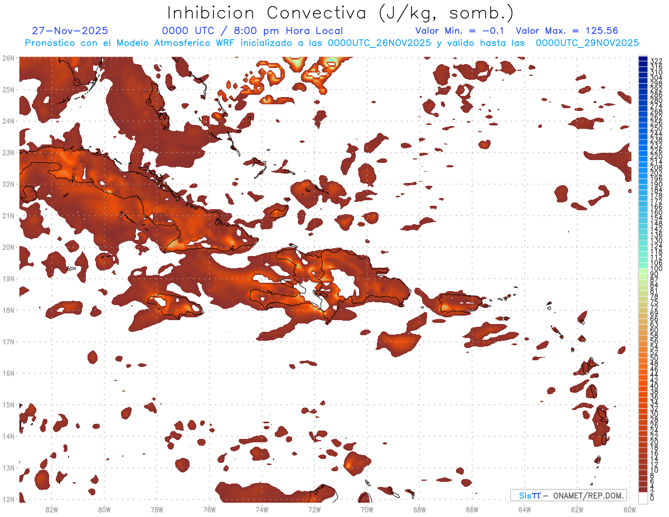This screenshot has height=517, width=669.
Task: Click the longitude label "64W"
Action: pyautogui.click(x=525, y=509)
